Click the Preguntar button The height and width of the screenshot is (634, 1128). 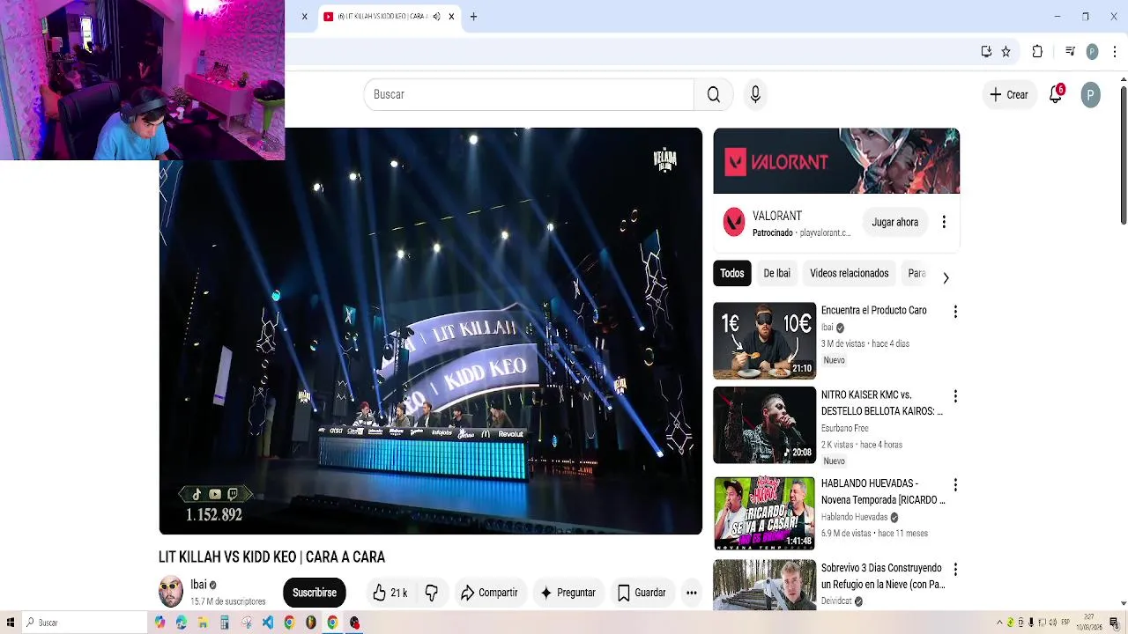[x=568, y=593]
